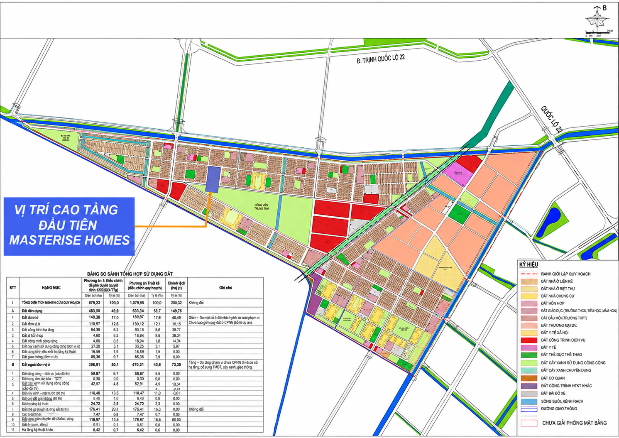Click the KÝ HIỆU legend title
This screenshot has height=438, width=619.
pos(528,264)
